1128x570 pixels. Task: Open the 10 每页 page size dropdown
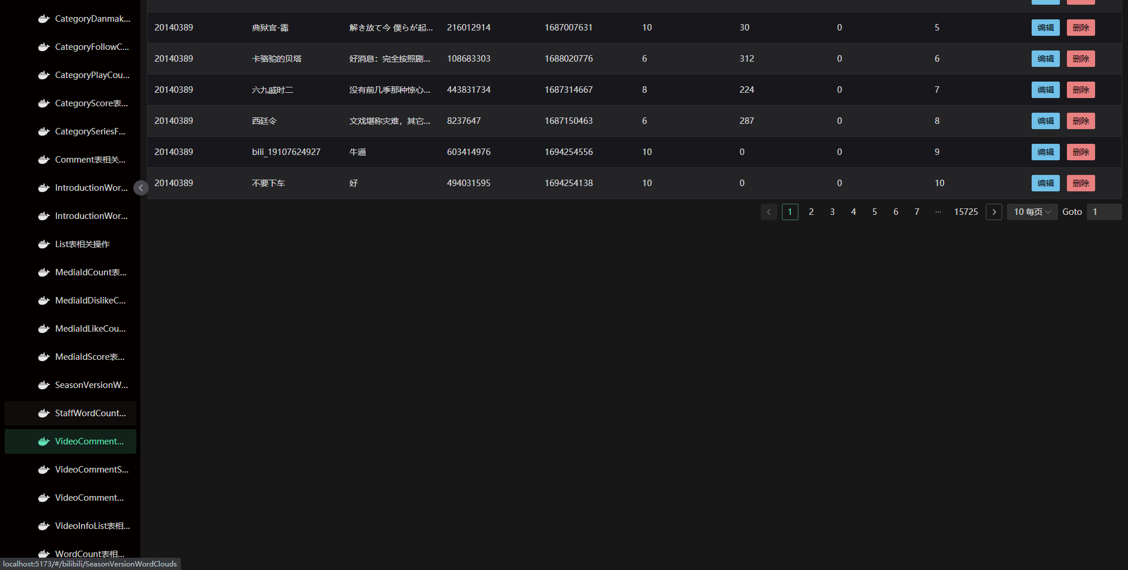(x=1032, y=212)
